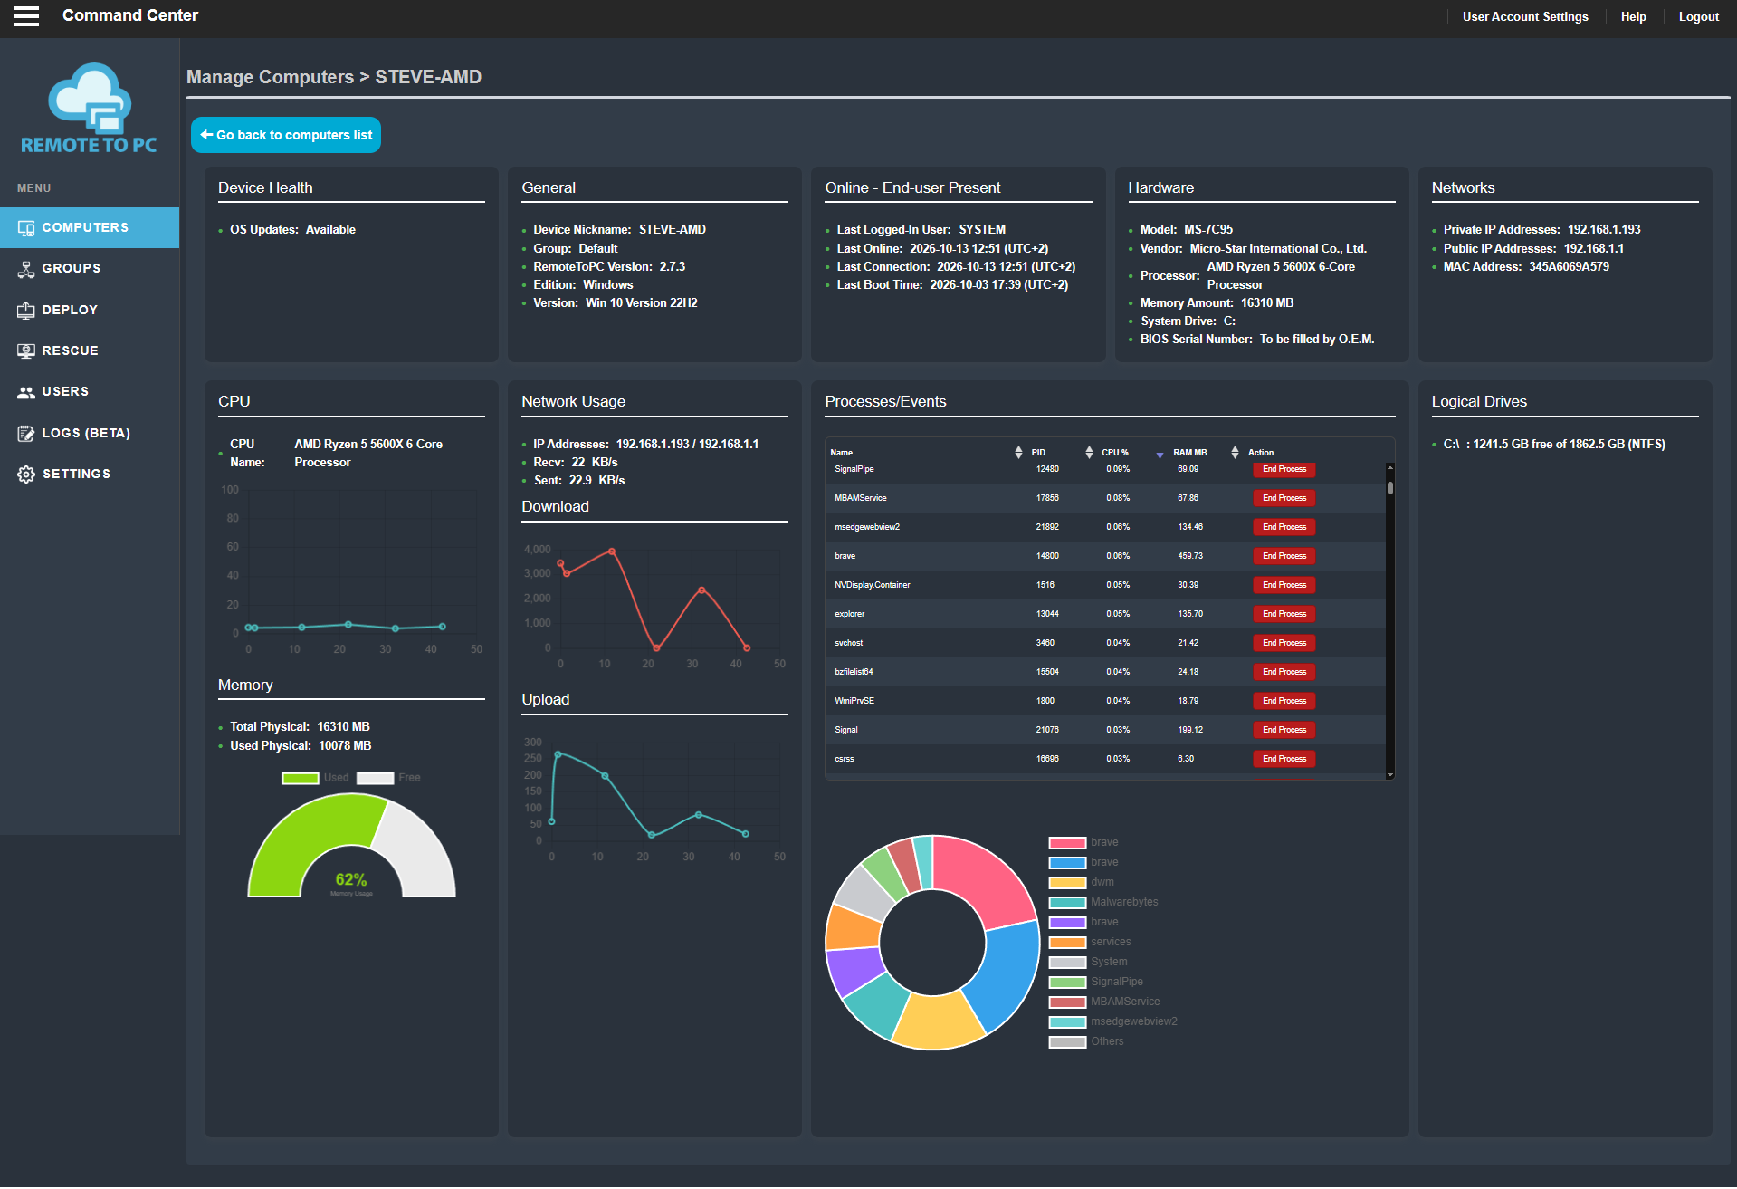1737x1189 pixels.
Task: Toggle the green Used memory legend swatch
Action: (x=301, y=778)
